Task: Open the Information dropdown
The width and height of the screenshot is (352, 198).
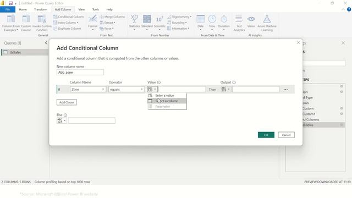Action: [178, 29]
